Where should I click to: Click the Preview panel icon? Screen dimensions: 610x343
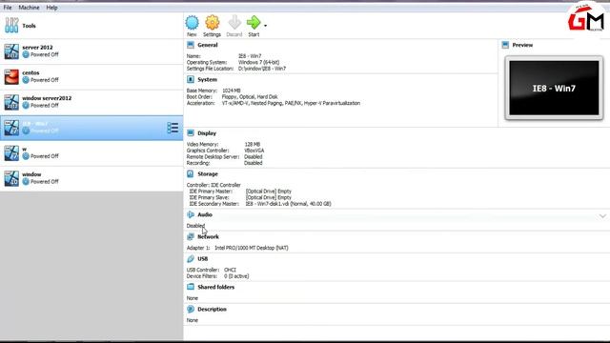(505, 45)
